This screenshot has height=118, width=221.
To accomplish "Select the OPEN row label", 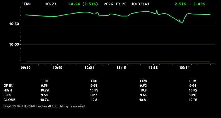I will [x=9, y=86].
